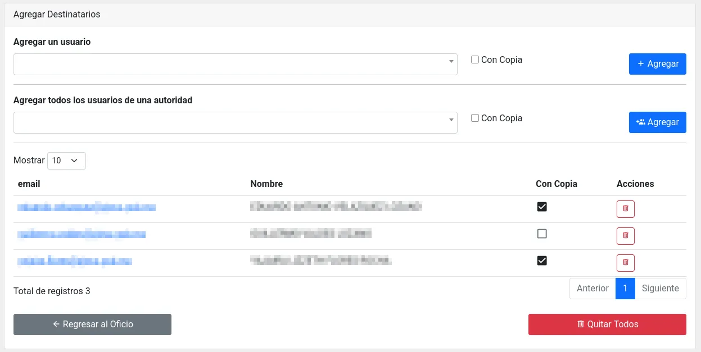Click the red Quitar Todos button
The width and height of the screenshot is (701, 352).
click(607, 324)
